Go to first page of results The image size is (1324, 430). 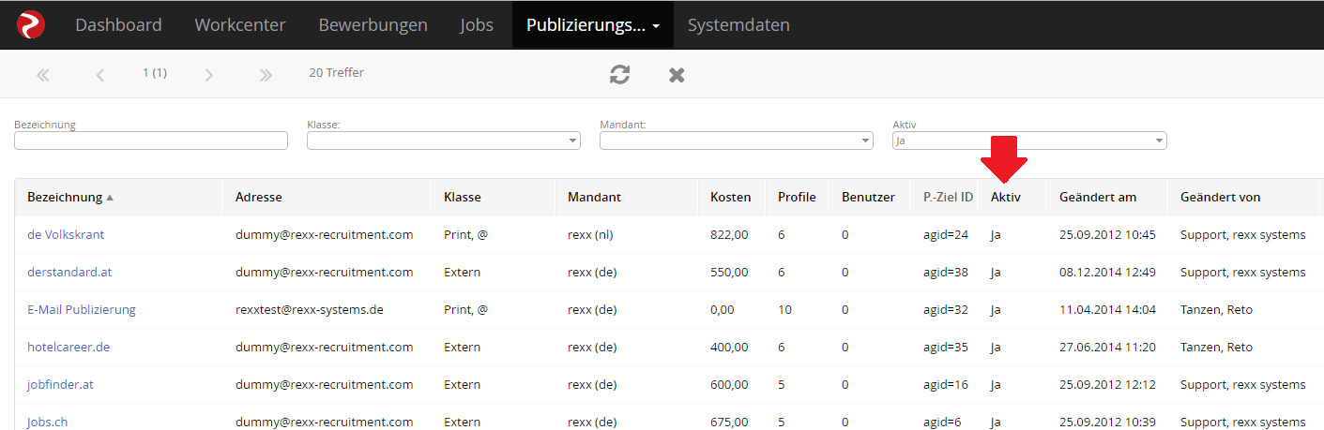[42, 75]
